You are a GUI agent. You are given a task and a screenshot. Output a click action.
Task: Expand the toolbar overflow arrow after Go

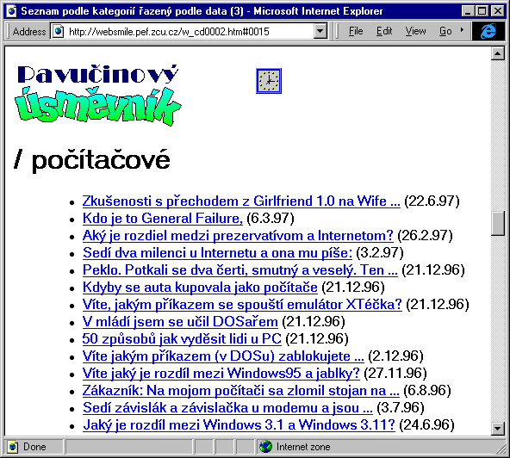click(x=462, y=30)
